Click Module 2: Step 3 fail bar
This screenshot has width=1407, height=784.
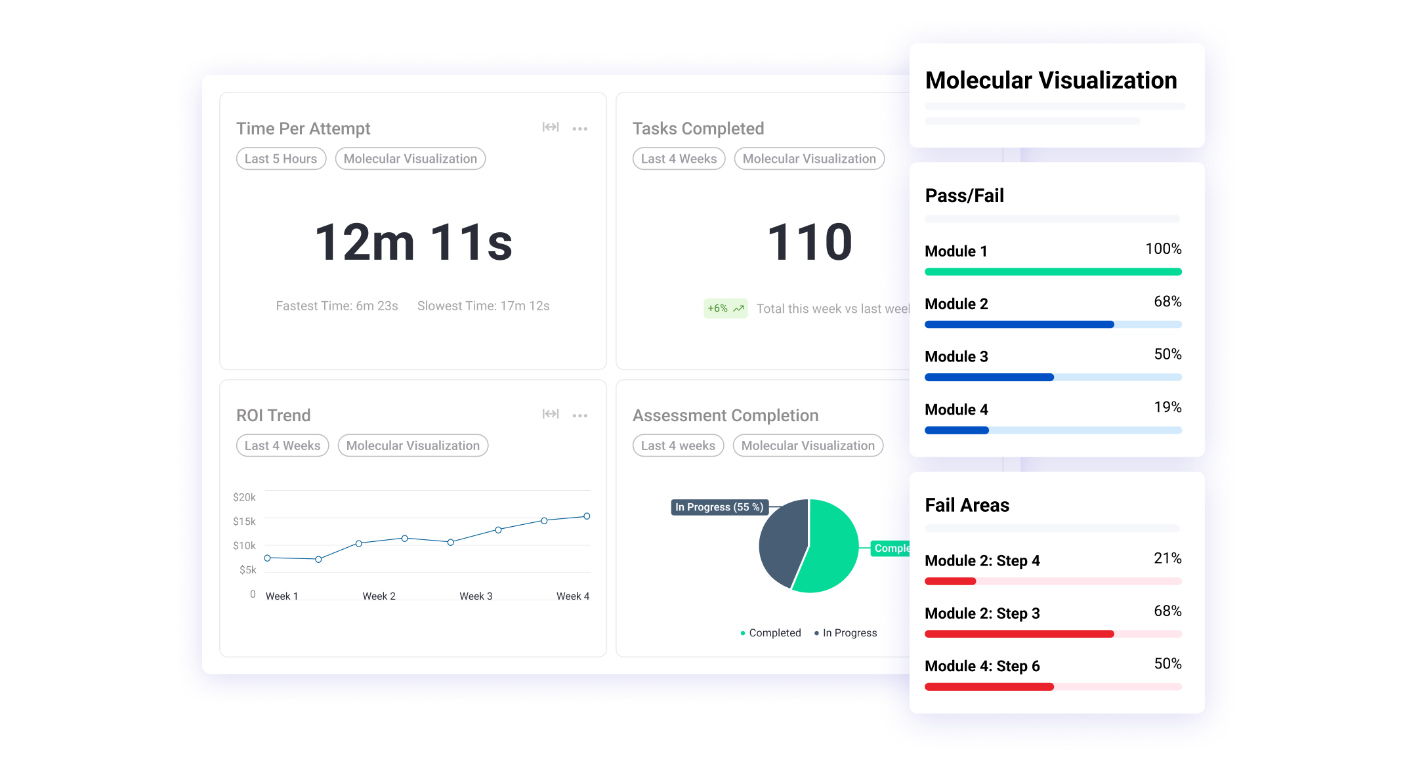pyautogui.click(x=1053, y=634)
